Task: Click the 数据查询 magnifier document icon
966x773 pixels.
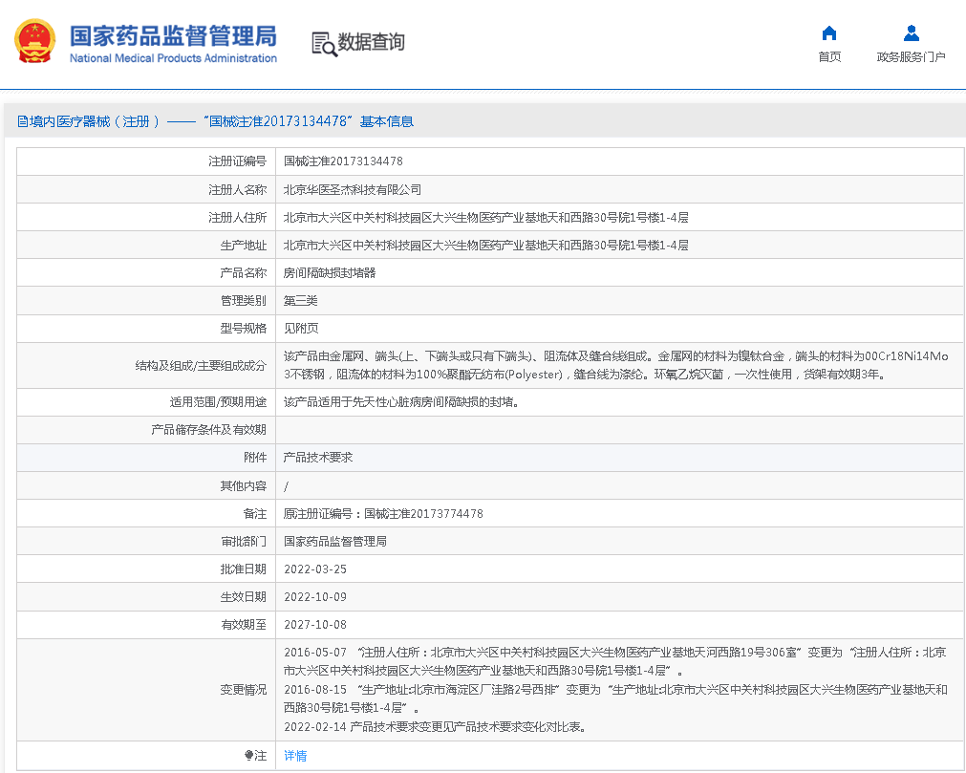Action: pyautogui.click(x=324, y=43)
